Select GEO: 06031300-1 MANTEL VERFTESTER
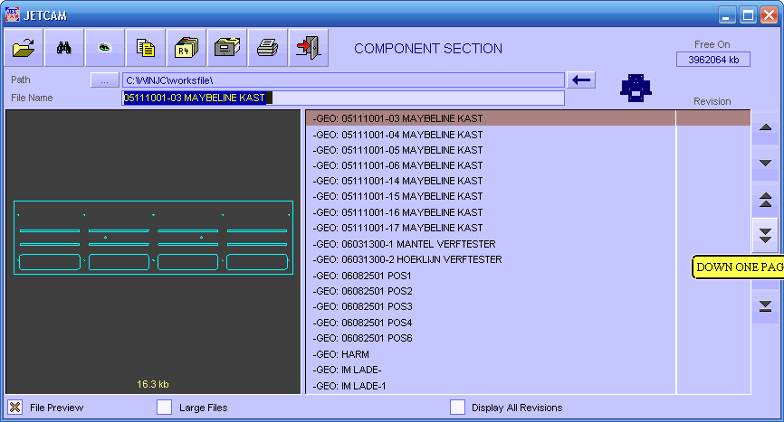Image resolution: width=784 pixels, height=422 pixels. (491, 244)
